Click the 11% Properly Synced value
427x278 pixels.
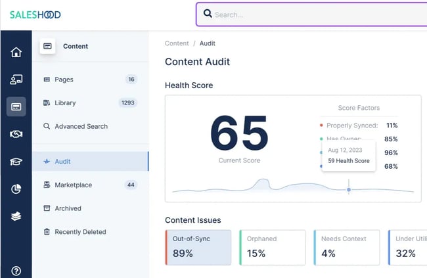coord(392,126)
